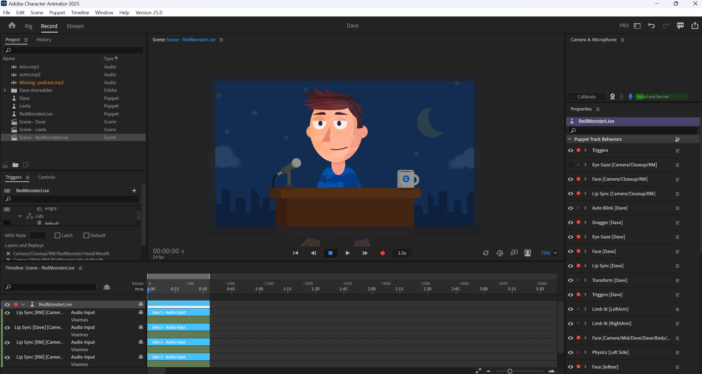
Task: Toggle the webcam face tracking icon
Action: pos(612,97)
